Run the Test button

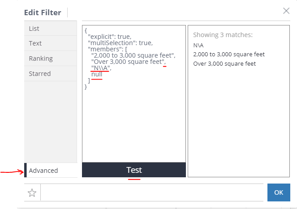[x=134, y=170]
